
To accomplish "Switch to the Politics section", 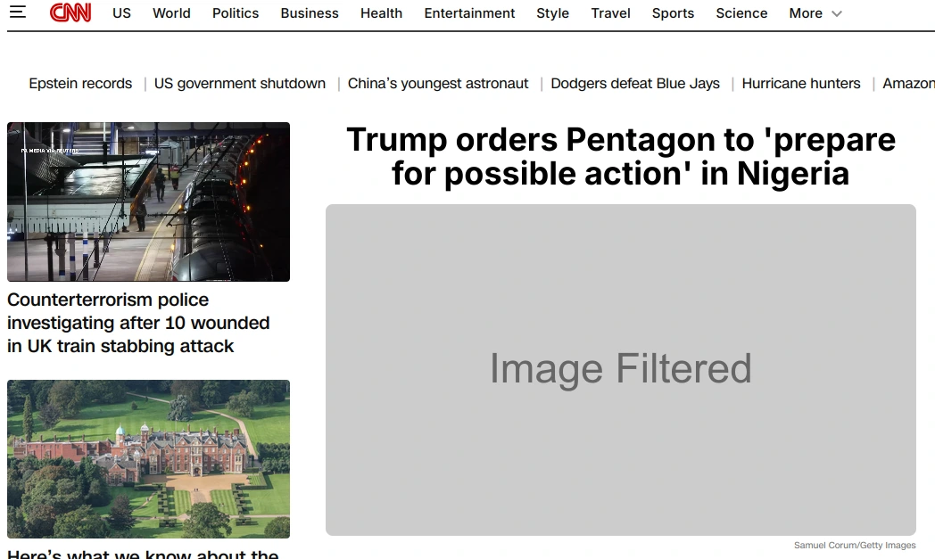I will click(x=235, y=13).
